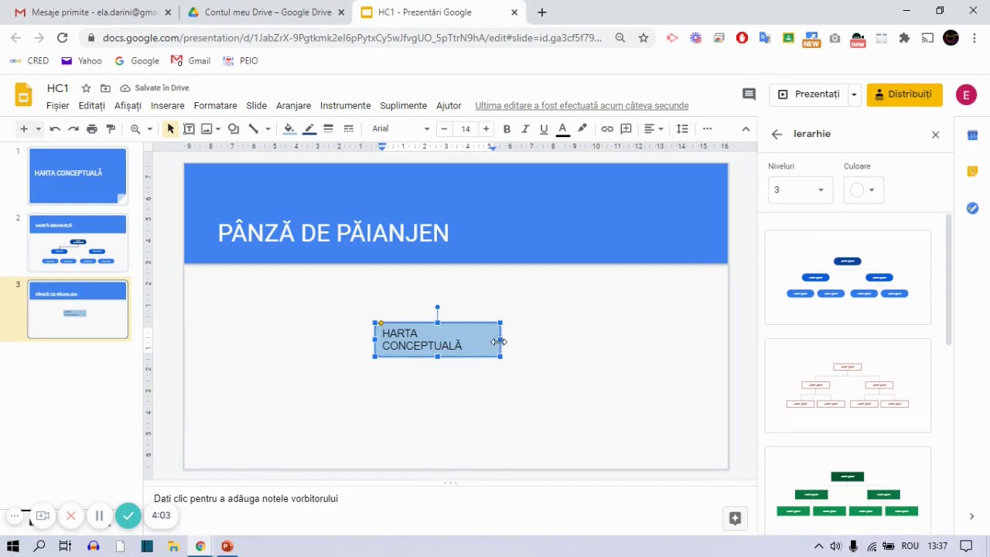
Task: Open the Formatare menu
Action: 215,105
